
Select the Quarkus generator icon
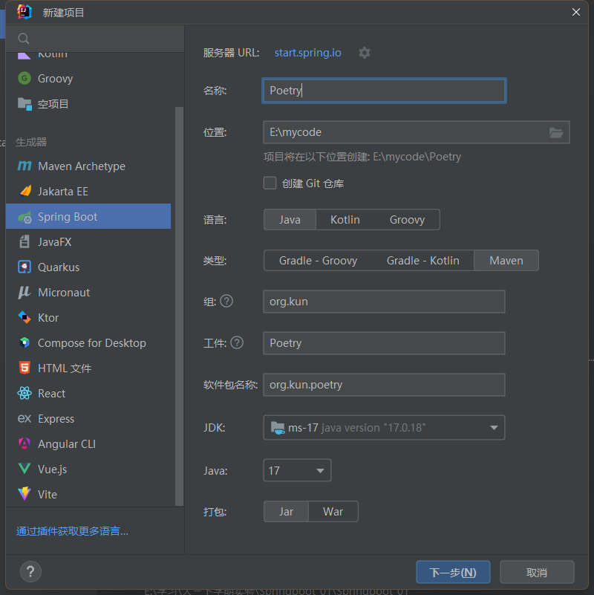tap(25, 267)
